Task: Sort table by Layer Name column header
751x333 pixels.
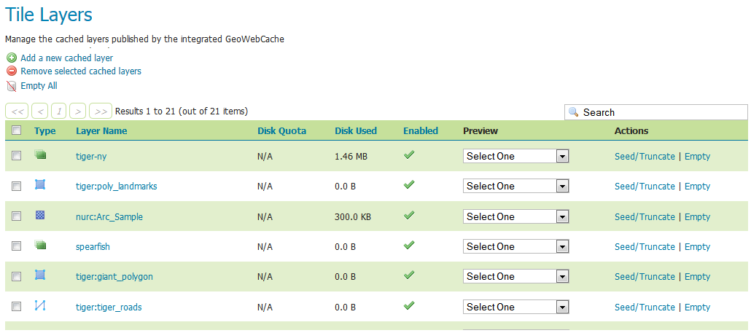Action: (101, 131)
